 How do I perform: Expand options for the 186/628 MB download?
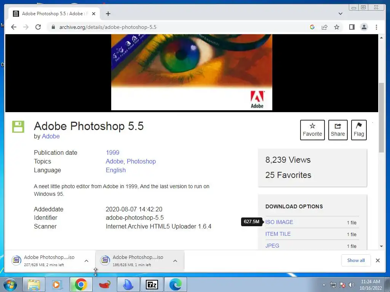click(x=175, y=261)
